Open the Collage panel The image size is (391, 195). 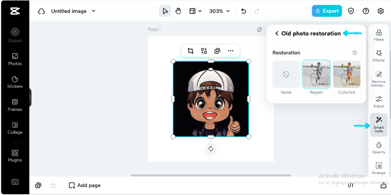[x=15, y=128]
